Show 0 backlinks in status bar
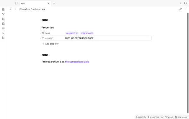The image size is (189, 119). tap(141, 117)
